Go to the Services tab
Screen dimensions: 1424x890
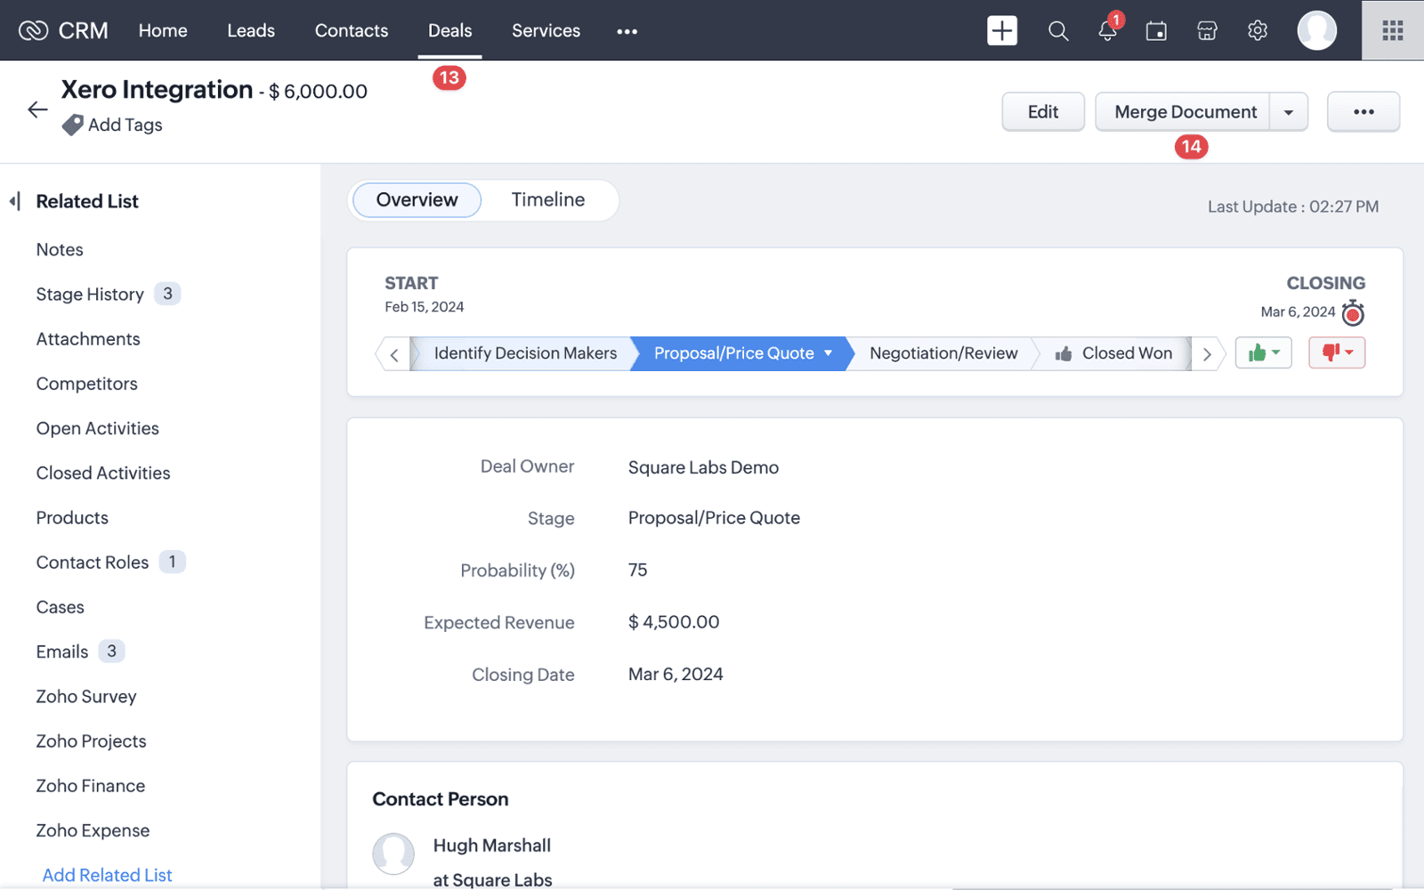(x=546, y=31)
